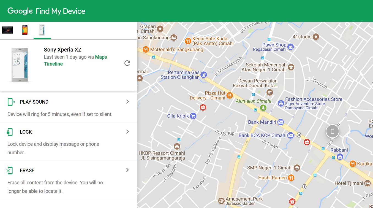Viewport: 373px width, 208px height.
Task: Click the Fashion Accessories Store pin
Action: tap(281, 104)
